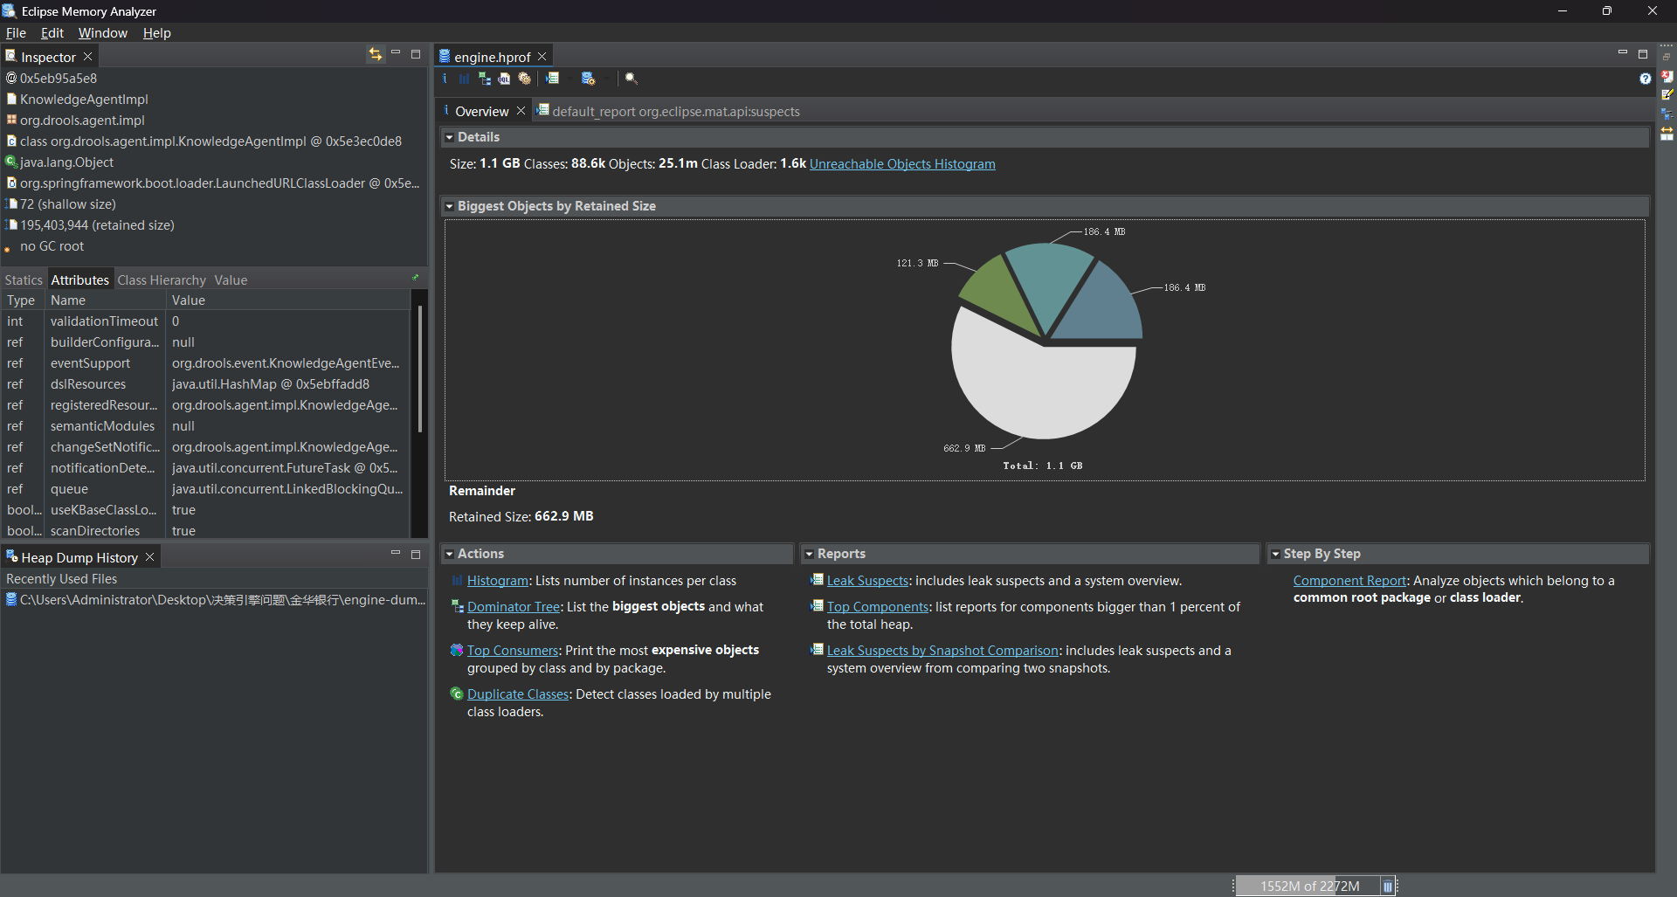Click the Error Log view icon in the right trim
Image resolution: width=1677 pixels, height=897 pixels.
(x=1667, y=76)
